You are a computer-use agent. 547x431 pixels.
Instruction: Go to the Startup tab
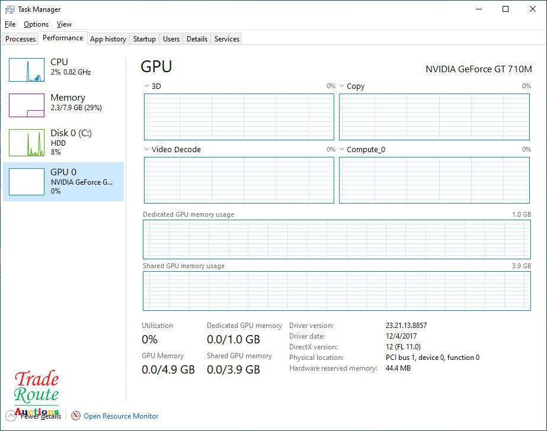144,39
